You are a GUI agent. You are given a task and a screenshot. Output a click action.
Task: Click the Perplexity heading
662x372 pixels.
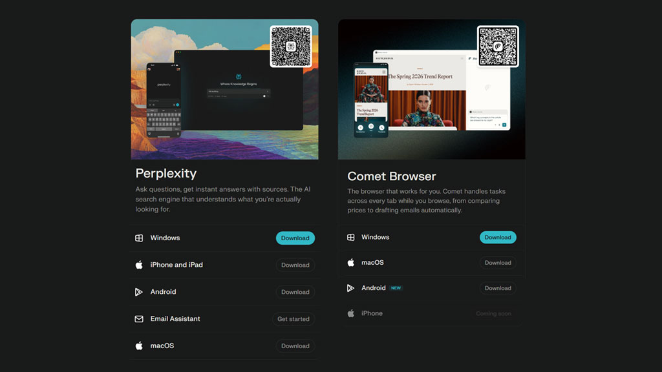[166, 173]
